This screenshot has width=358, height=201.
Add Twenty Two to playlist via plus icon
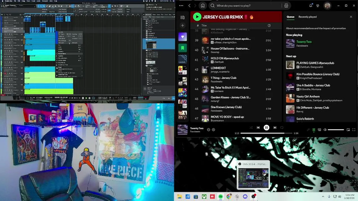click(213, 130)
